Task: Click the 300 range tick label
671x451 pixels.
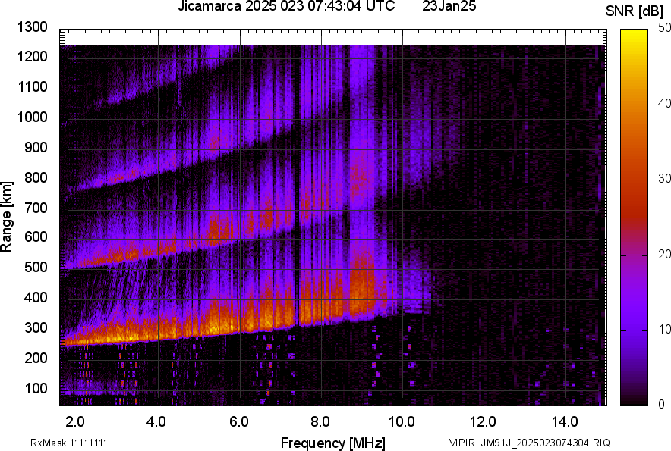Action: (36, 328)
